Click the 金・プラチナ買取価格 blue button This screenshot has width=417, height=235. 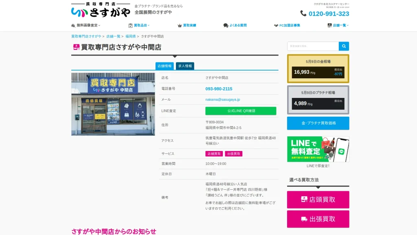(318, 123)
